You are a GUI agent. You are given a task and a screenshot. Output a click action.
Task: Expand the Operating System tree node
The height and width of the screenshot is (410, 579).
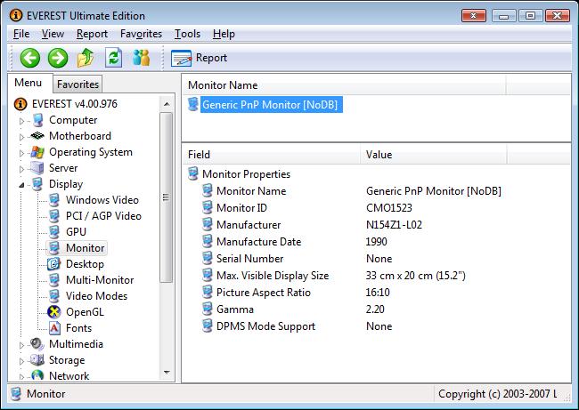21,153
